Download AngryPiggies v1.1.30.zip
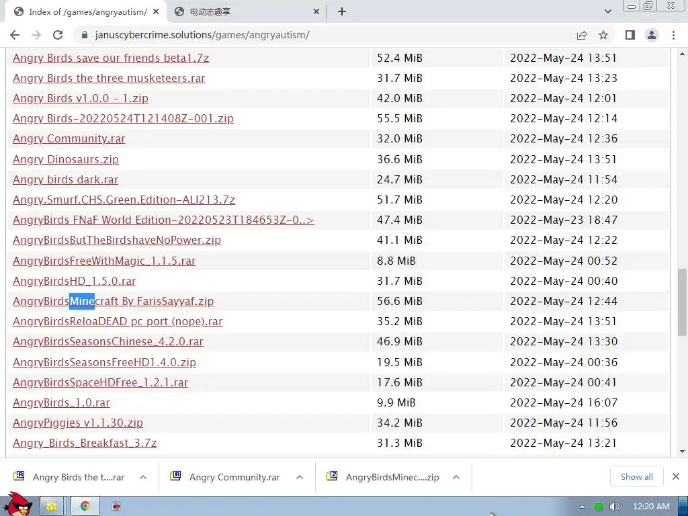This screenshot has width=688, height=516. coord(78,423)
